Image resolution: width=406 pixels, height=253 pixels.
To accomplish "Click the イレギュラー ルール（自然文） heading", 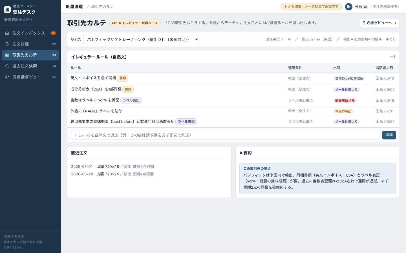I will pos(100,57).
